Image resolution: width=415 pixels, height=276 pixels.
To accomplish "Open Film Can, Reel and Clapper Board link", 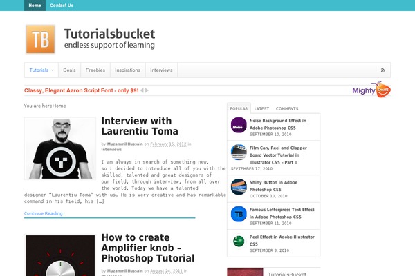I will point(278,155).
